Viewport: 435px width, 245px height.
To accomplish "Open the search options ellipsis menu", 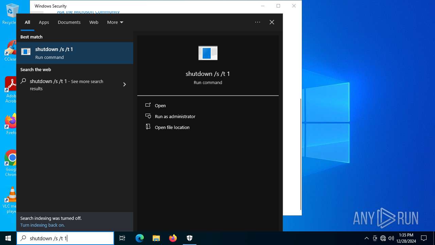I will pyautogui.click(x=258, y=22).
